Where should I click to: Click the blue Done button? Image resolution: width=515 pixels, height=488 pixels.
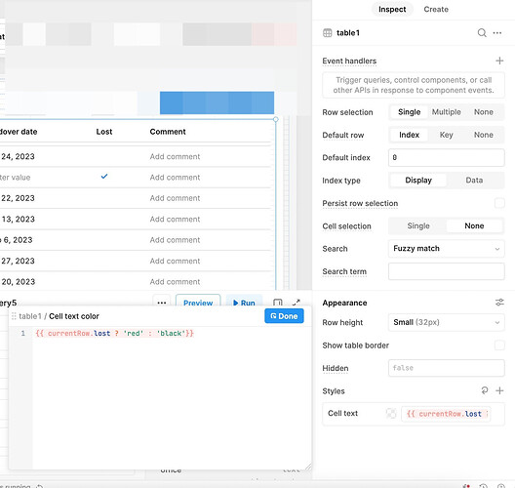284,316
